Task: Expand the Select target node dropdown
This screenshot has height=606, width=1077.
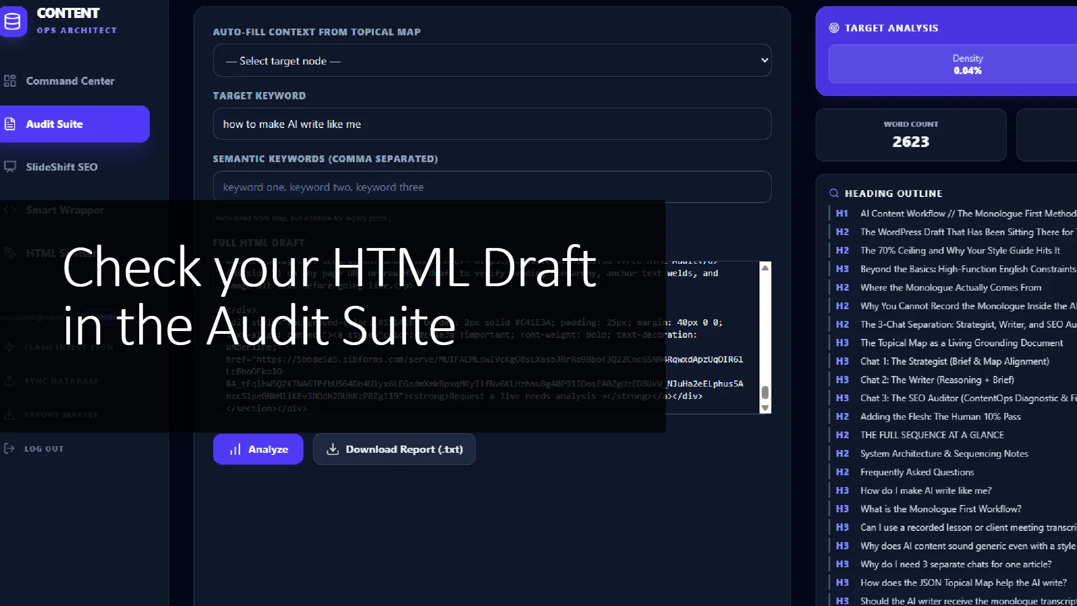Action: [x=492, y=61]
